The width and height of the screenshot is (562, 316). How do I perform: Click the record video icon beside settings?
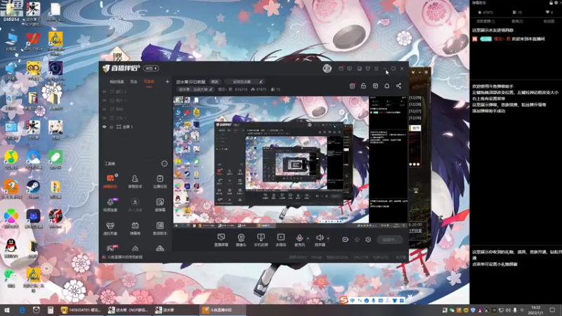(345, 239)
